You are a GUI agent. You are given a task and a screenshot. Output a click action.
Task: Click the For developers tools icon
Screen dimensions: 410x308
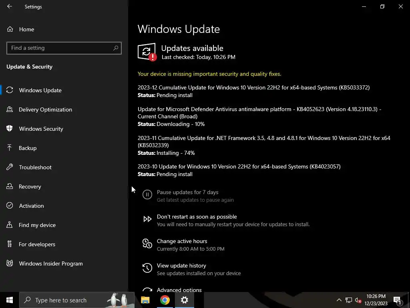click(10, 244)
